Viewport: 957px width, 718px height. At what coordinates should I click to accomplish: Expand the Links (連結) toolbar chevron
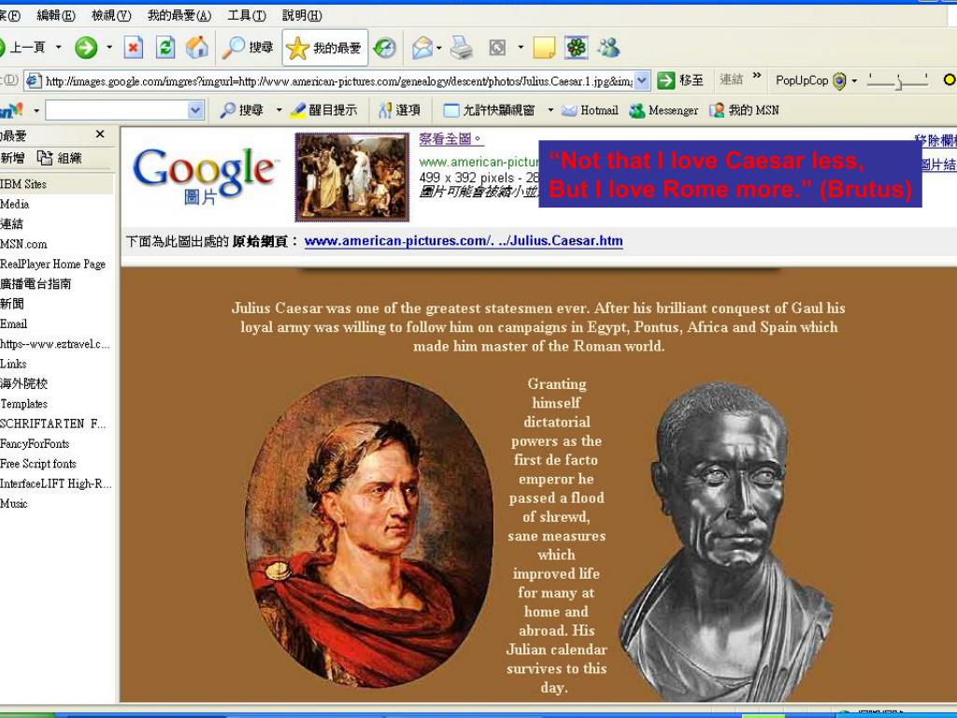click(757, 76)
